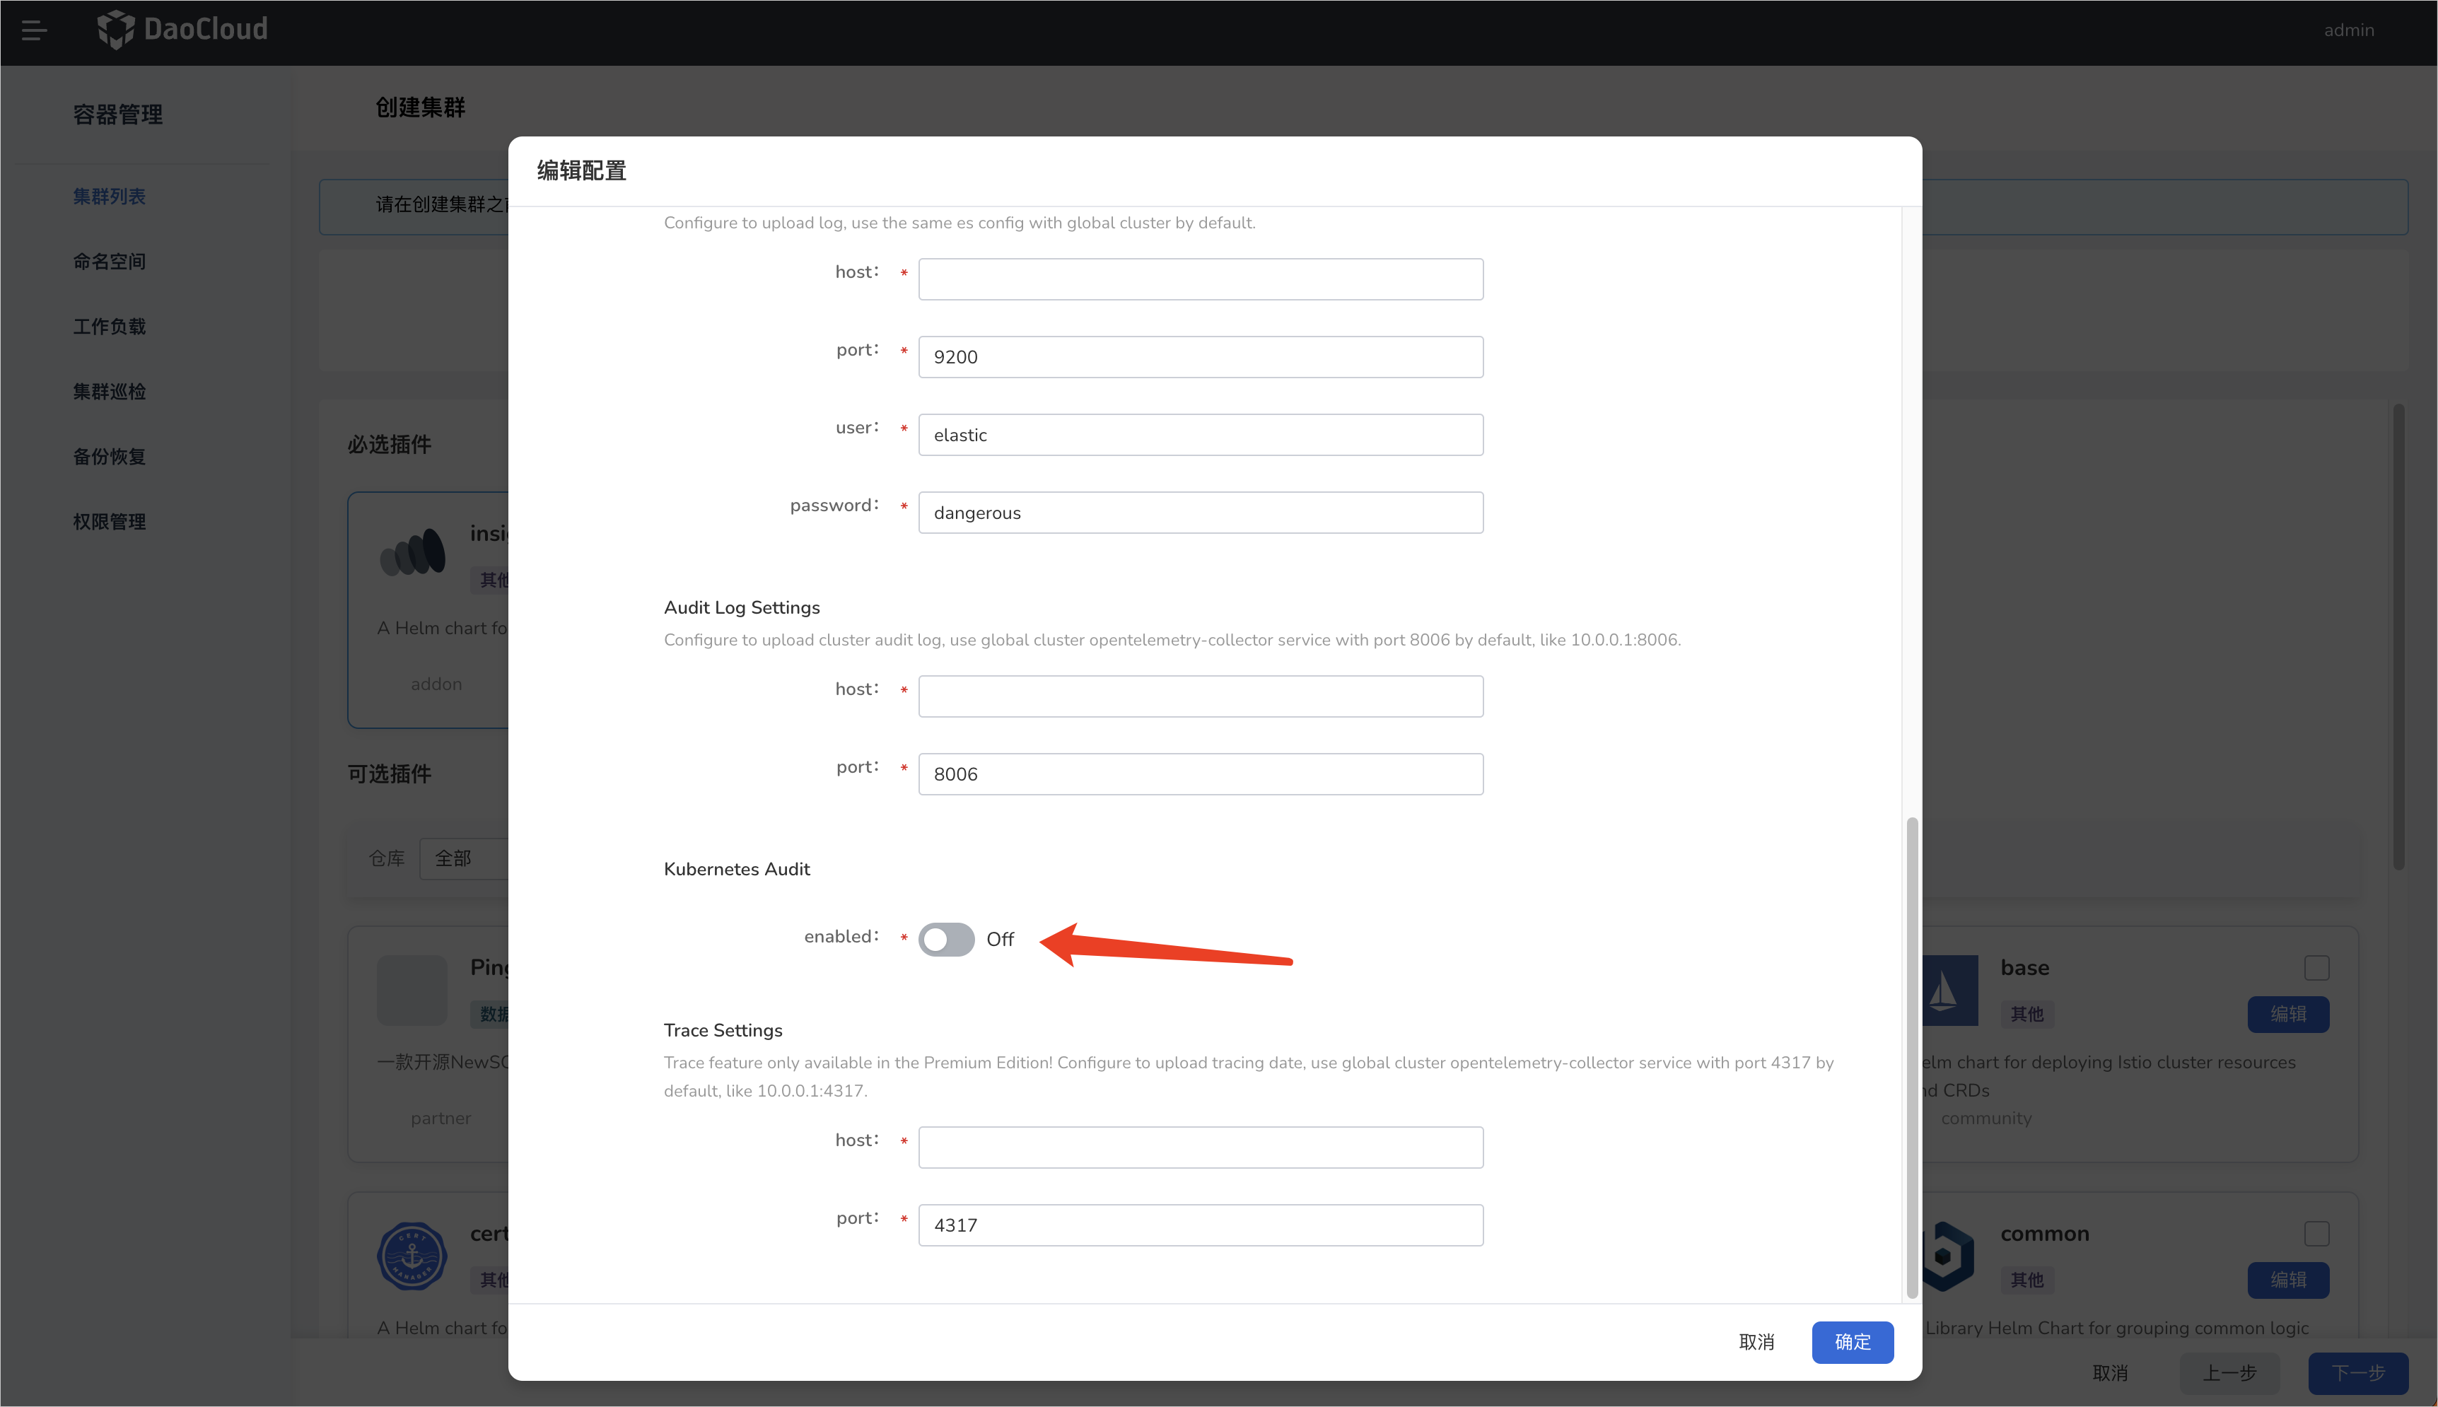This screenshot has width=2438, height=1407.
Task: Click the user field containing elastic
Action: (x=1200, y=435)
